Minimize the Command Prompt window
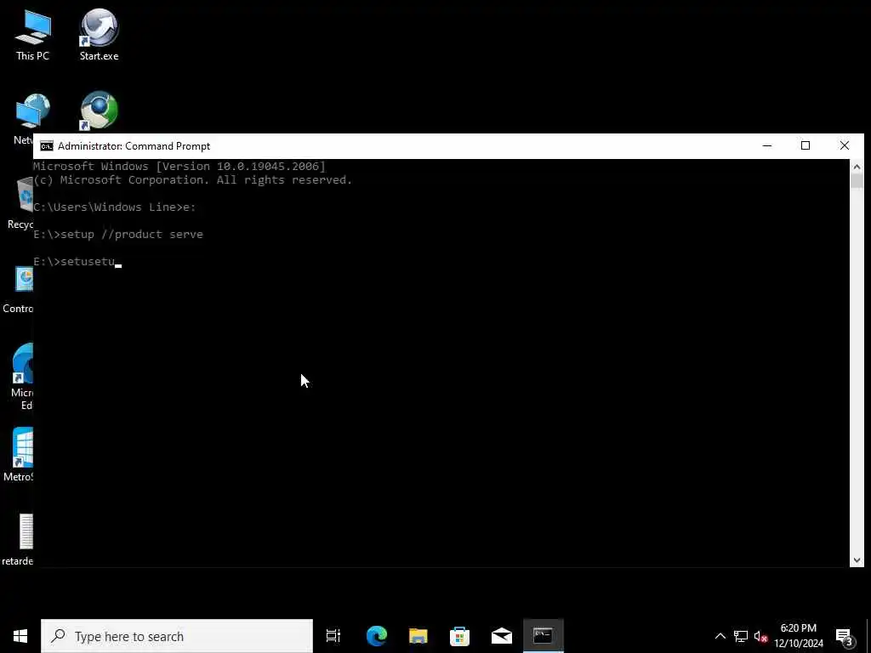 click(x=767, y=146)
